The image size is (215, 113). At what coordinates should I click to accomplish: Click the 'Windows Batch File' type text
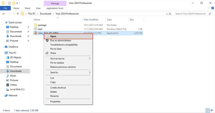tap(116, 29)
